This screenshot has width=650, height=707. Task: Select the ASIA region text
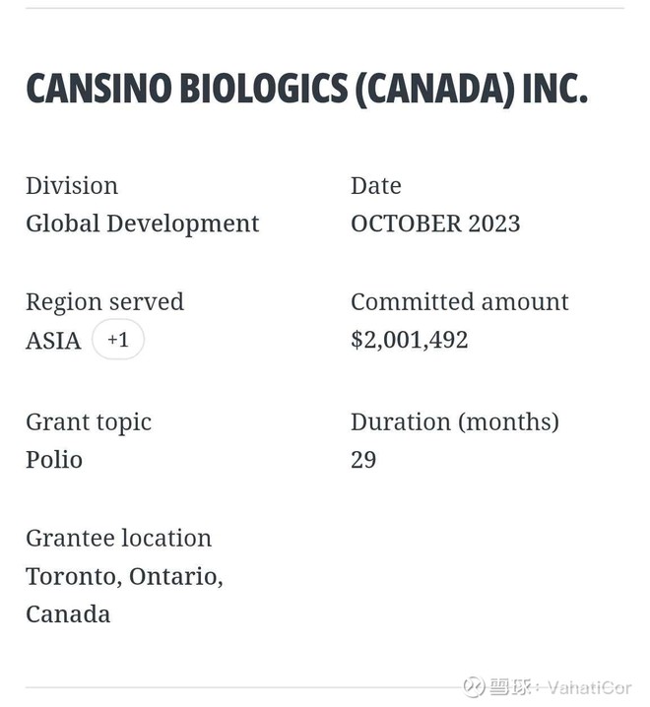click(53, 341)
